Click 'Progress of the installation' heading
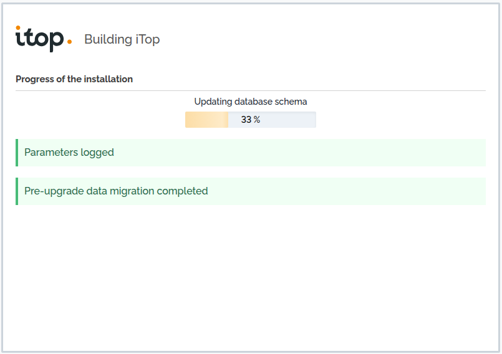 74,79
